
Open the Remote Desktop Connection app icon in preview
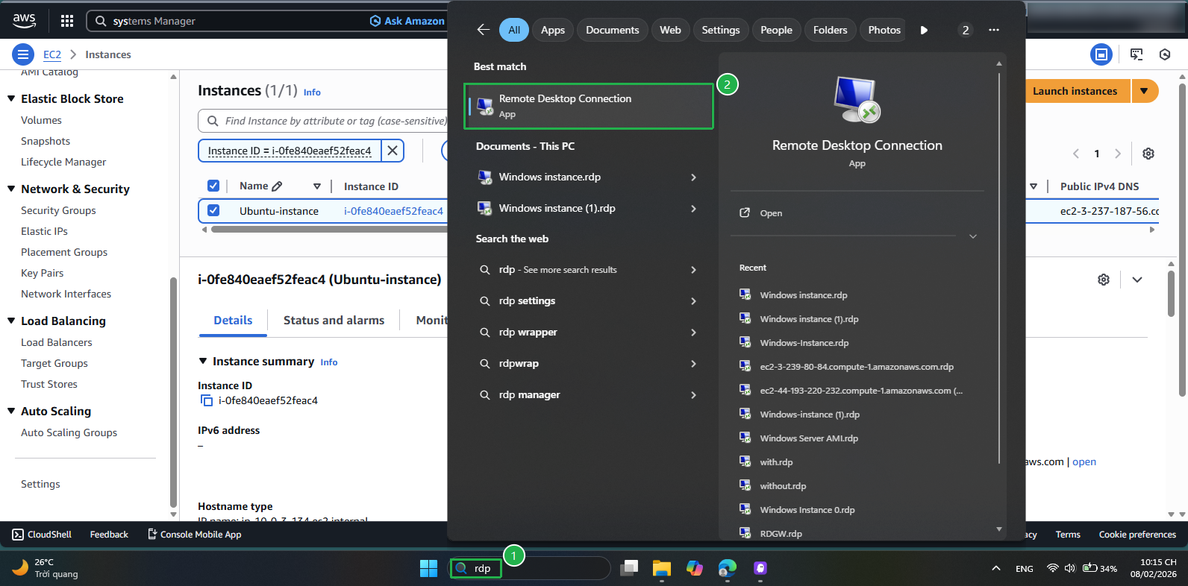(x=857, y=99)
